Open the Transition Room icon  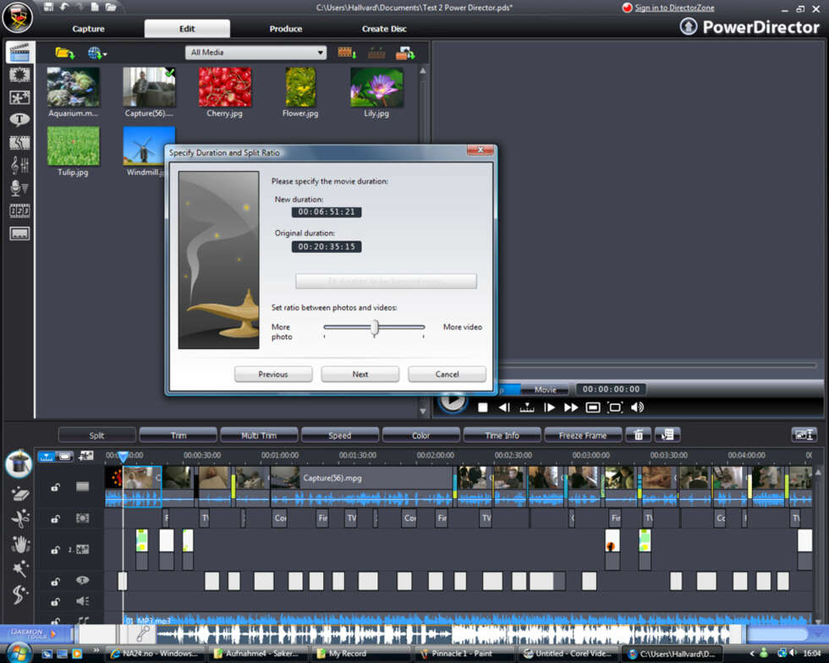tap(19, 143)
